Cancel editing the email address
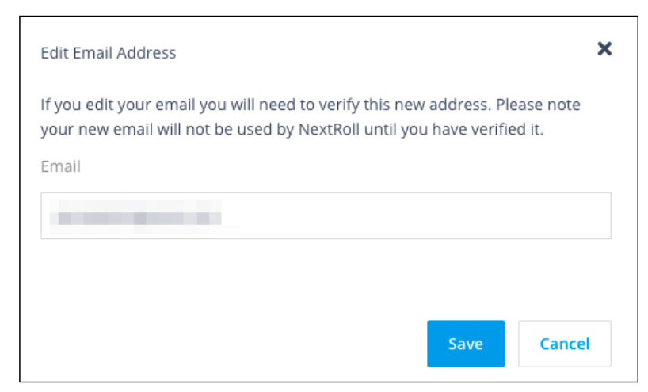The height and width of the screenshot is (392, 648). point(564,344)
